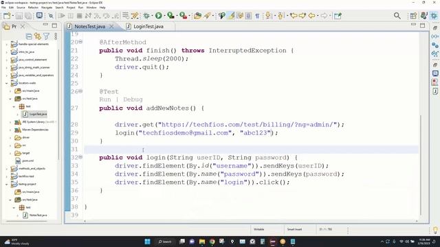The height and width of the screenshot is (247, 440).
Task: Toggle Word Wrap toolbar icon
Action: [240, 16]
